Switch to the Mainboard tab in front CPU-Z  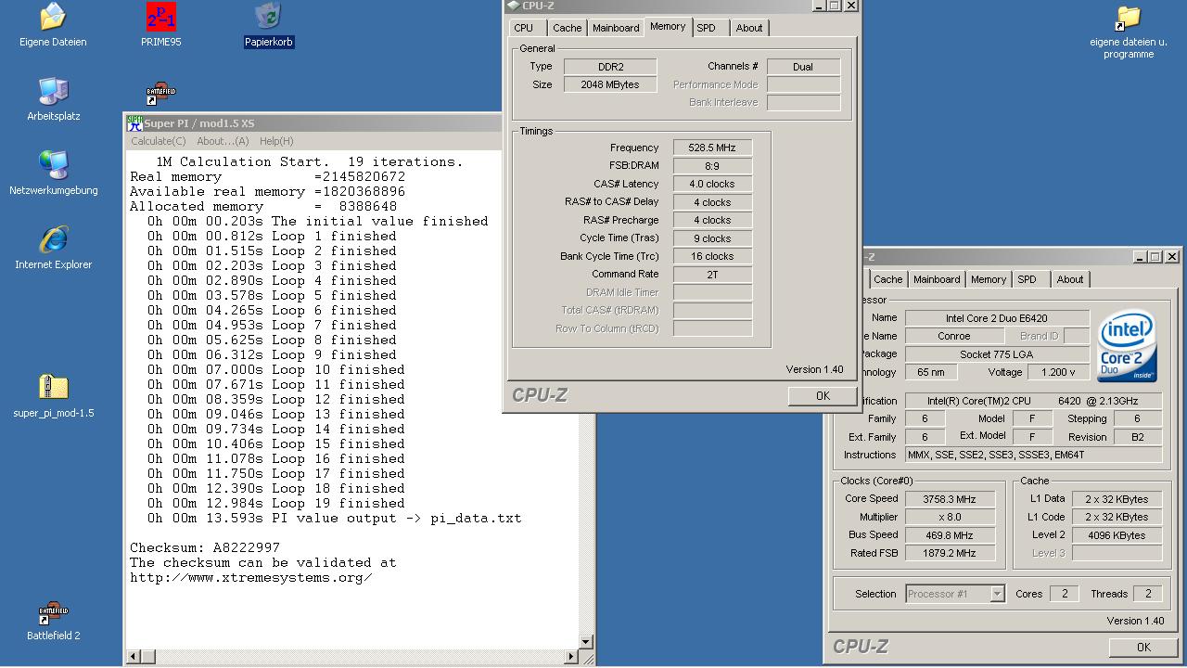pyautogui.click(x=616, y=28)
